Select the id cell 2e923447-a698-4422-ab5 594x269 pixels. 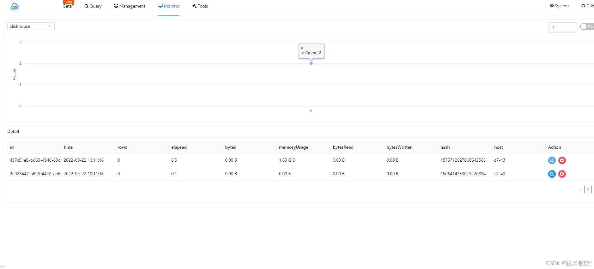pos(35,174)
